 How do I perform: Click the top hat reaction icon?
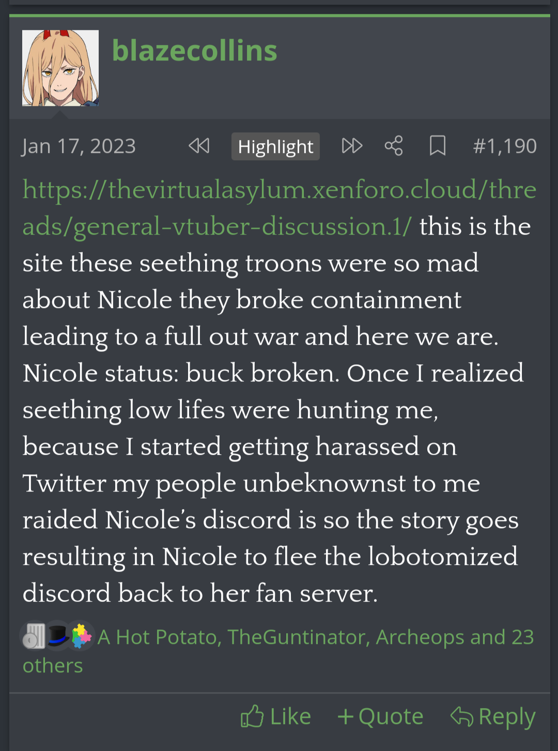click(x=58, y=635)
